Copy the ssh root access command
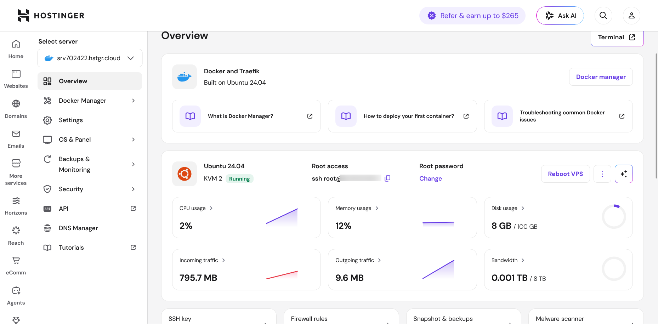 pos(387,178)
